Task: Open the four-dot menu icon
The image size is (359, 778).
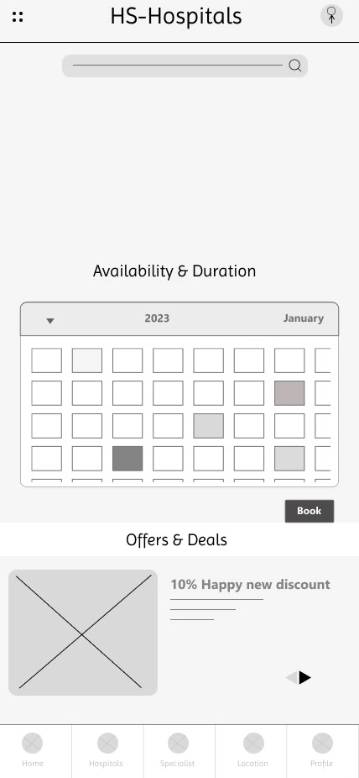Action: (x=18, y=17)
